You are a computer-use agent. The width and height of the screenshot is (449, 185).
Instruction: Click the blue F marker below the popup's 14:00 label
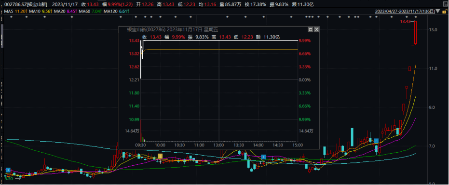pos(264,157)
